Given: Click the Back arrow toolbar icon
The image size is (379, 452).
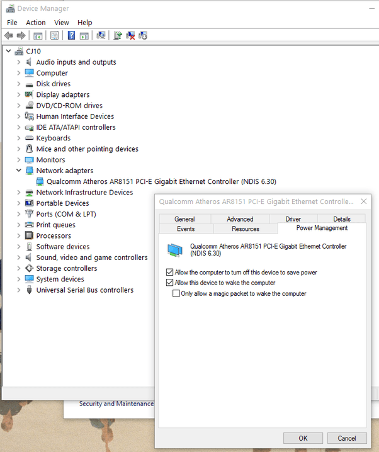Looking at the screenshot, I should (x=9, y=36).
